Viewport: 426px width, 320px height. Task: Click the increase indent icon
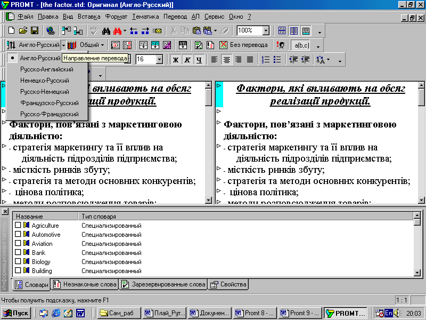[305, 59]
